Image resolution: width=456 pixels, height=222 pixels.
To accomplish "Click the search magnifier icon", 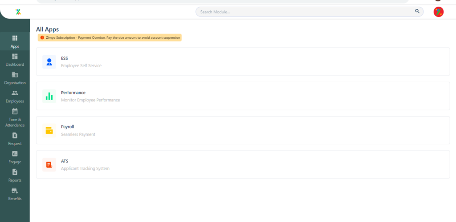I will [417, 11].
